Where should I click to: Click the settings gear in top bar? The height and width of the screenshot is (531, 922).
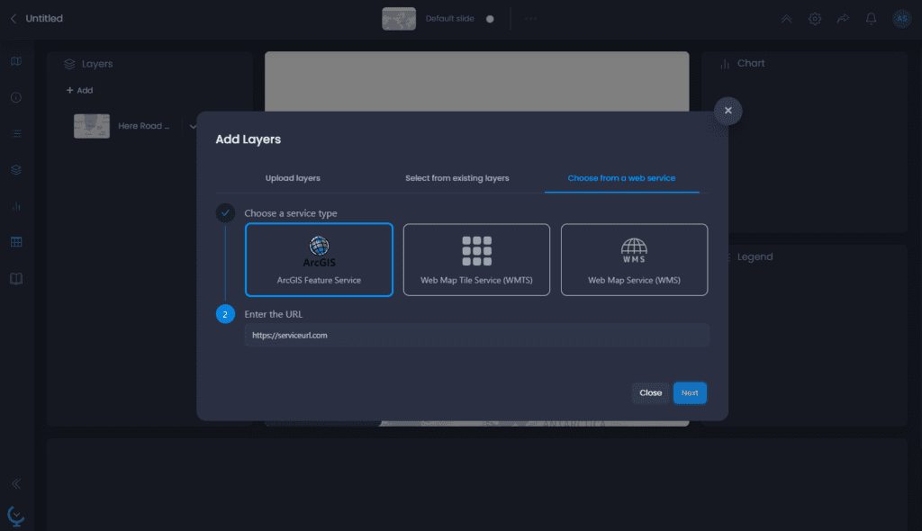(x=814, y=19)
